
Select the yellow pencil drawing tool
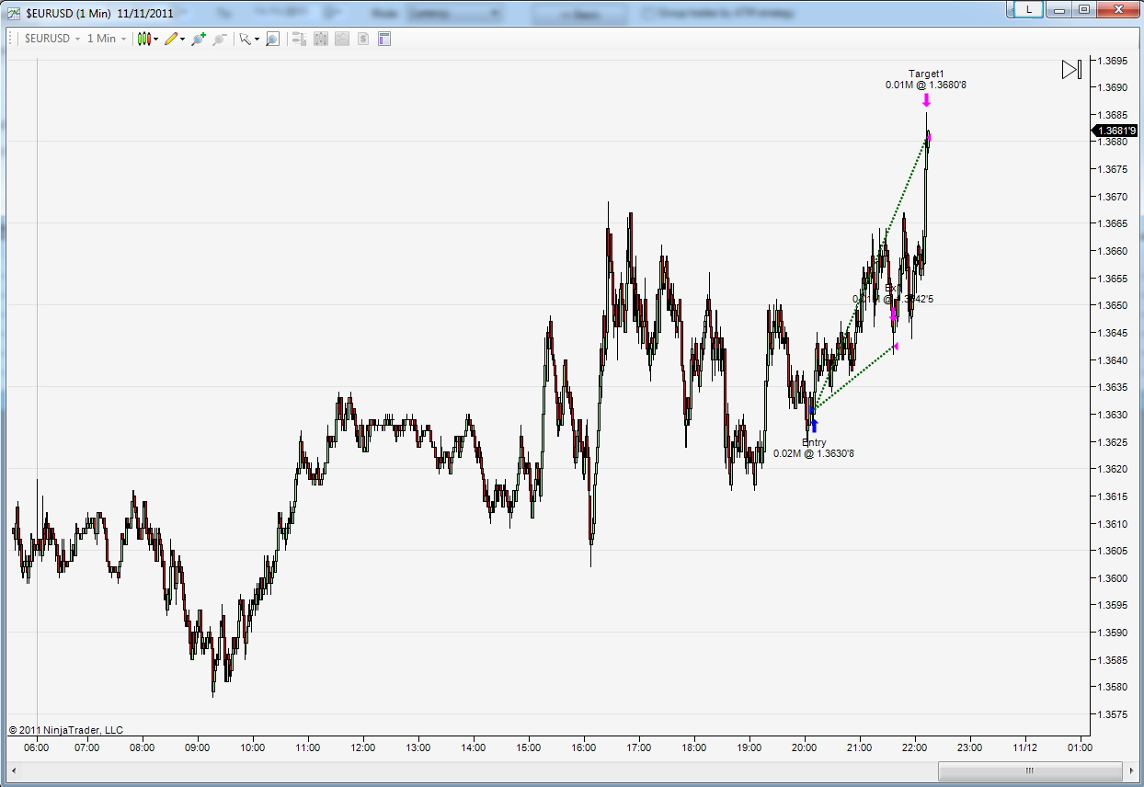click(170, 39)
